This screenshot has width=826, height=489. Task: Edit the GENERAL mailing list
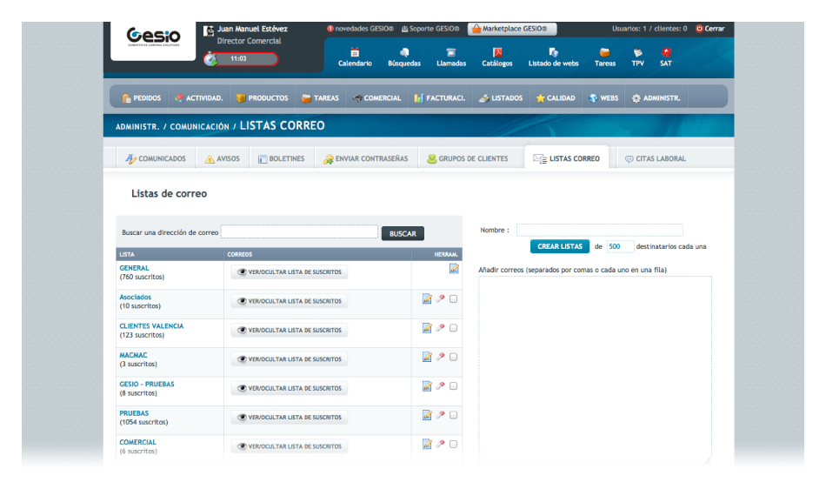pos(454,269)
